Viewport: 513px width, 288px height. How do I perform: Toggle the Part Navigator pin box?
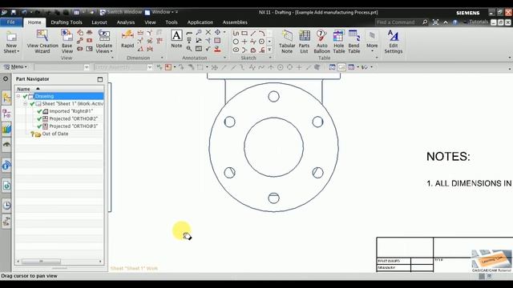[x=99, y=79]
